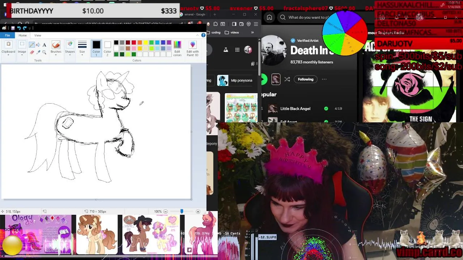463x260 pixels.
Task: Select Color 1 in Paint
Action: pos(96,48)
